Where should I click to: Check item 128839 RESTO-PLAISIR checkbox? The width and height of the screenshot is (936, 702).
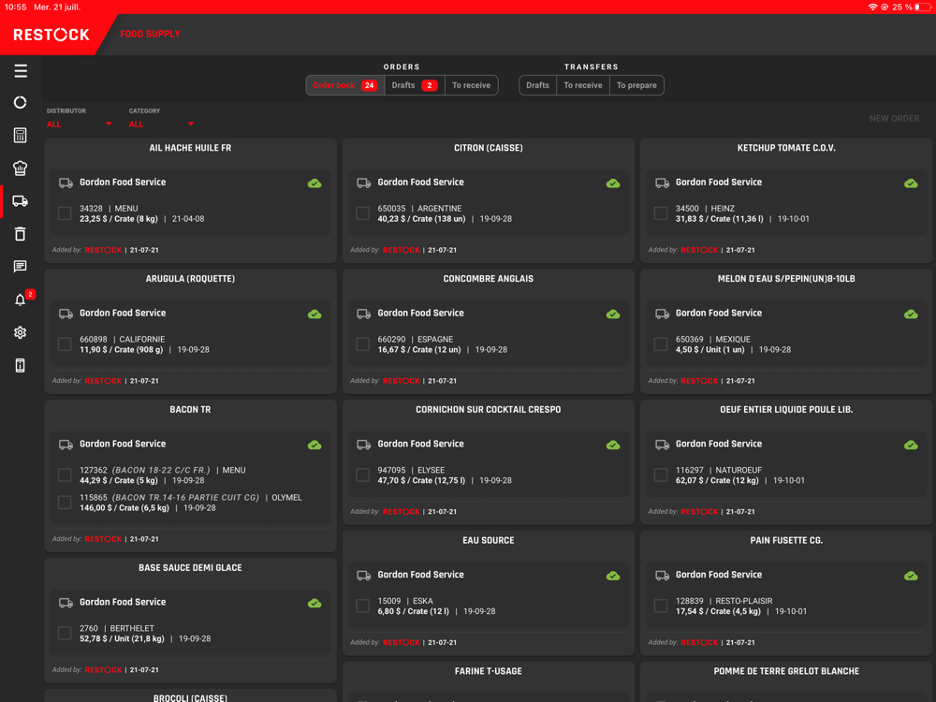point(660,606)
